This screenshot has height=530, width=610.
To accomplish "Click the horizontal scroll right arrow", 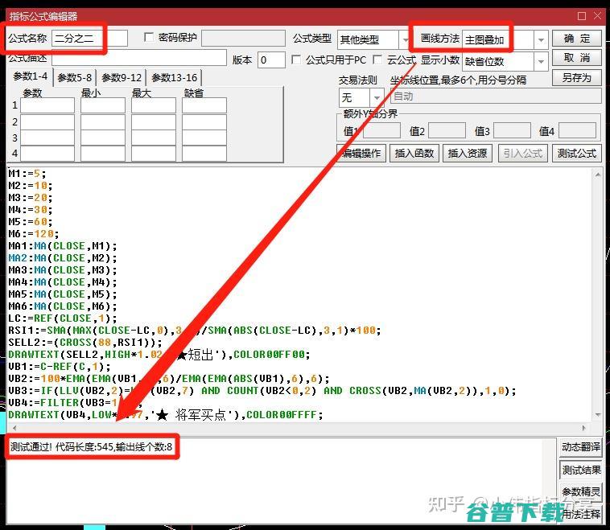I will click(583, 428).
